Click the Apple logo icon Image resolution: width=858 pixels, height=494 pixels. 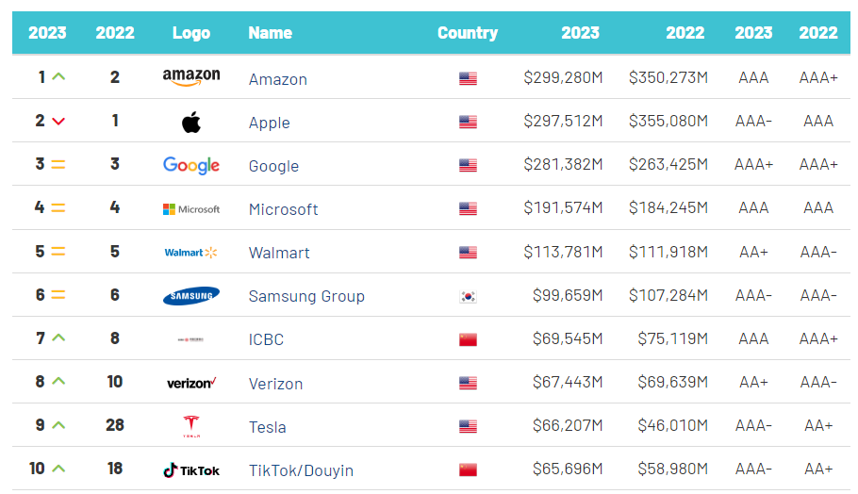pyautogui.click(x=191, y=122)
